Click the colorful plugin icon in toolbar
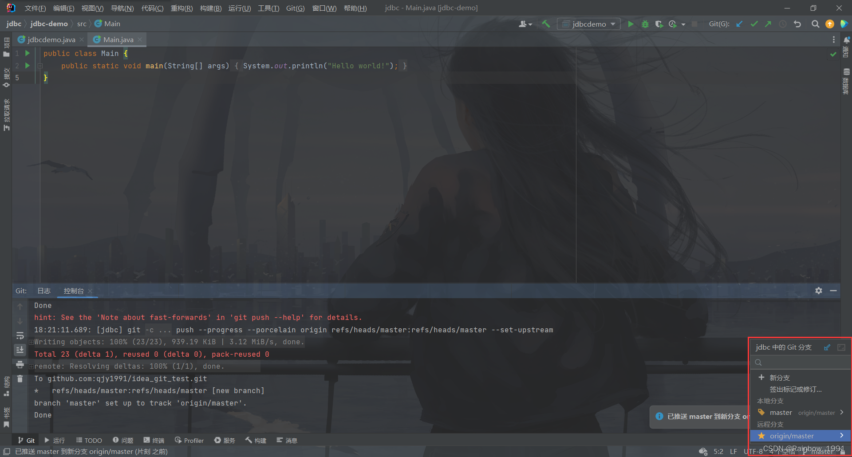Screen dimensions: 852x457 844,24
